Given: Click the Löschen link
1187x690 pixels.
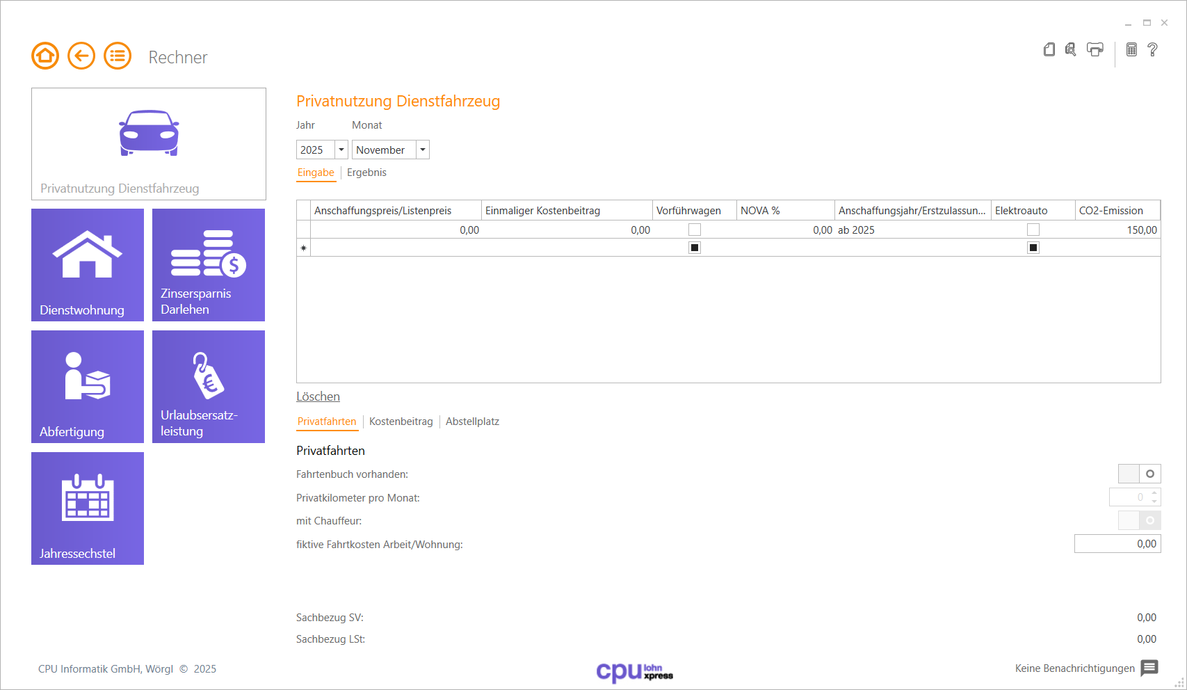Looking at the screenshot, I should click(318, 396).
